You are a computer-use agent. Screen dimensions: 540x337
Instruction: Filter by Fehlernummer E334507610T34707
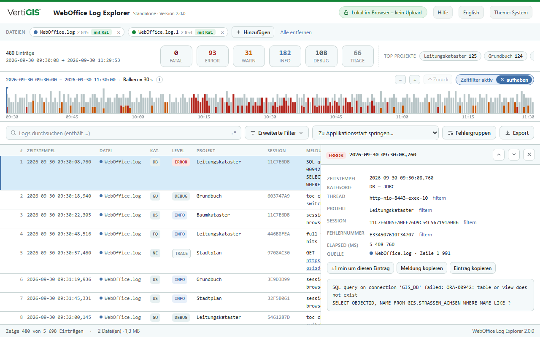[425, 235]
